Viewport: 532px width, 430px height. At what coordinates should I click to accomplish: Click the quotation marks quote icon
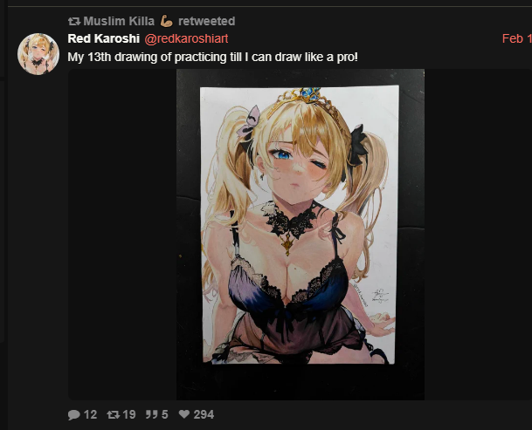coord(152,414)
